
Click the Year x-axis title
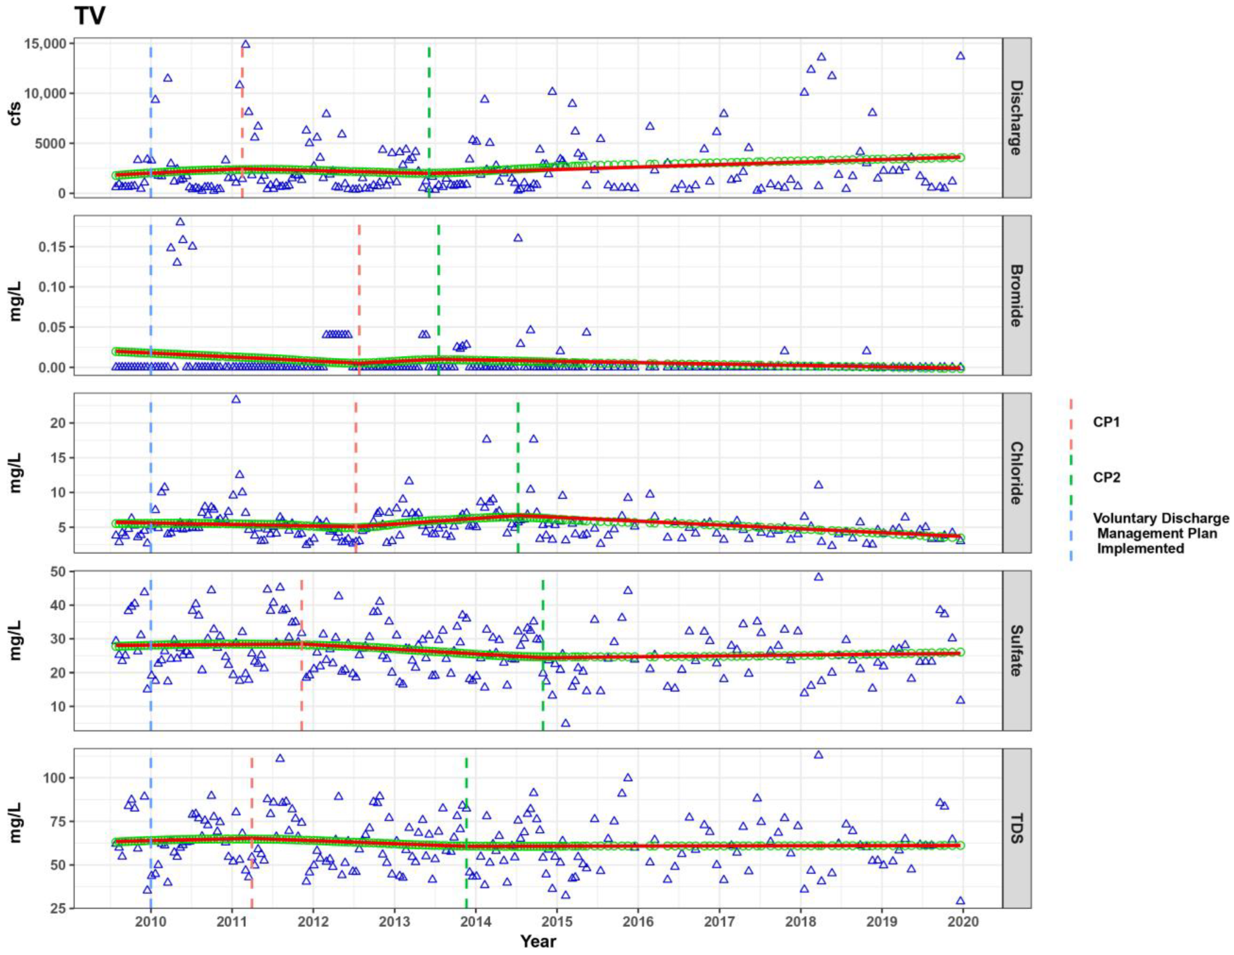(538, 942)
